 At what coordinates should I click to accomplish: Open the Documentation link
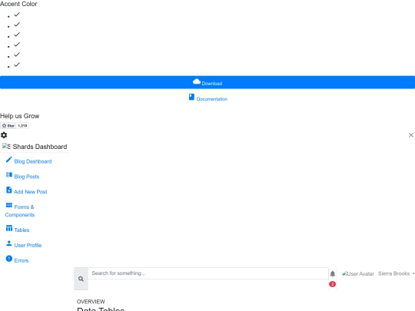pyautogui.click(x=212, y=99)
